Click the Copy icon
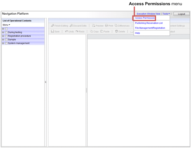The image size is (191, 148). click(91, 31)
